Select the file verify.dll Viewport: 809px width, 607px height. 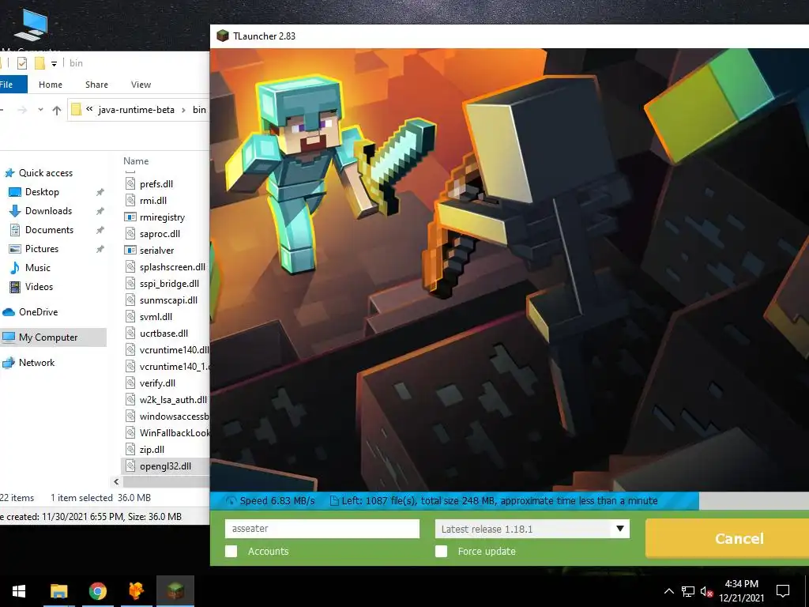click(157, 383)
